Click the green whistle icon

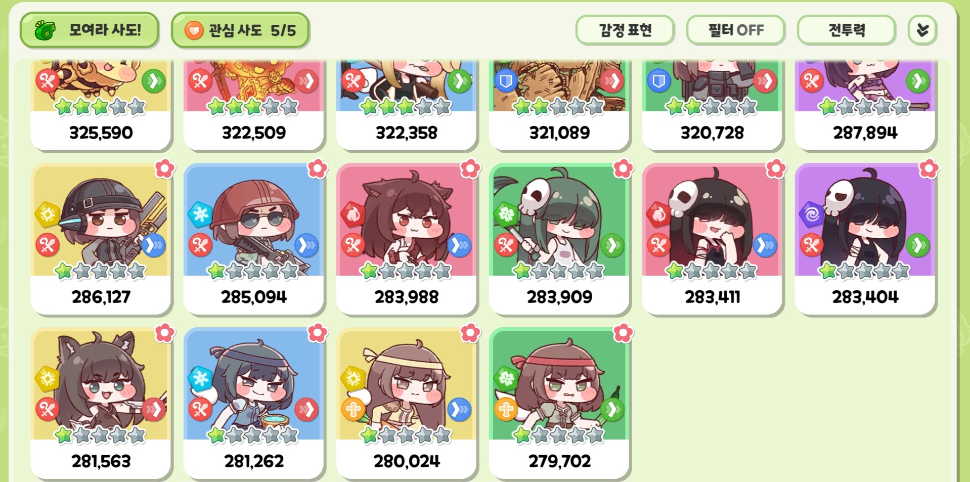coord(45,30)
